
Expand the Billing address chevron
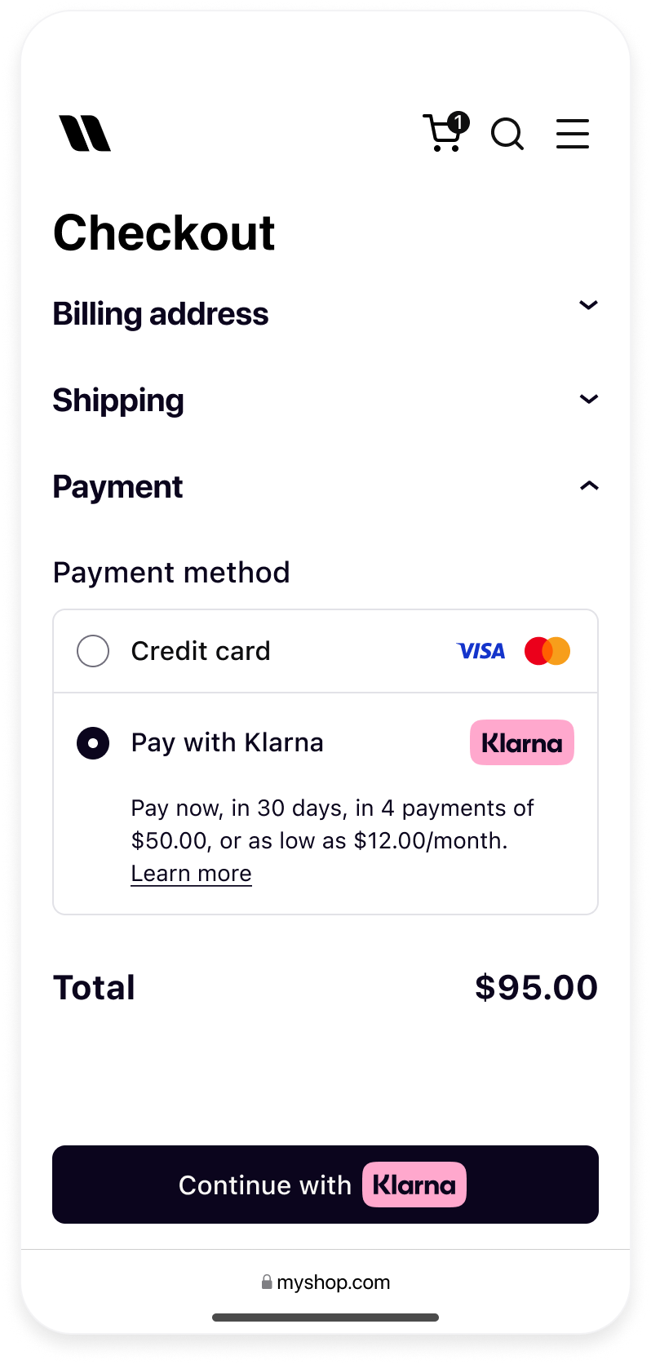pos(588,305)
